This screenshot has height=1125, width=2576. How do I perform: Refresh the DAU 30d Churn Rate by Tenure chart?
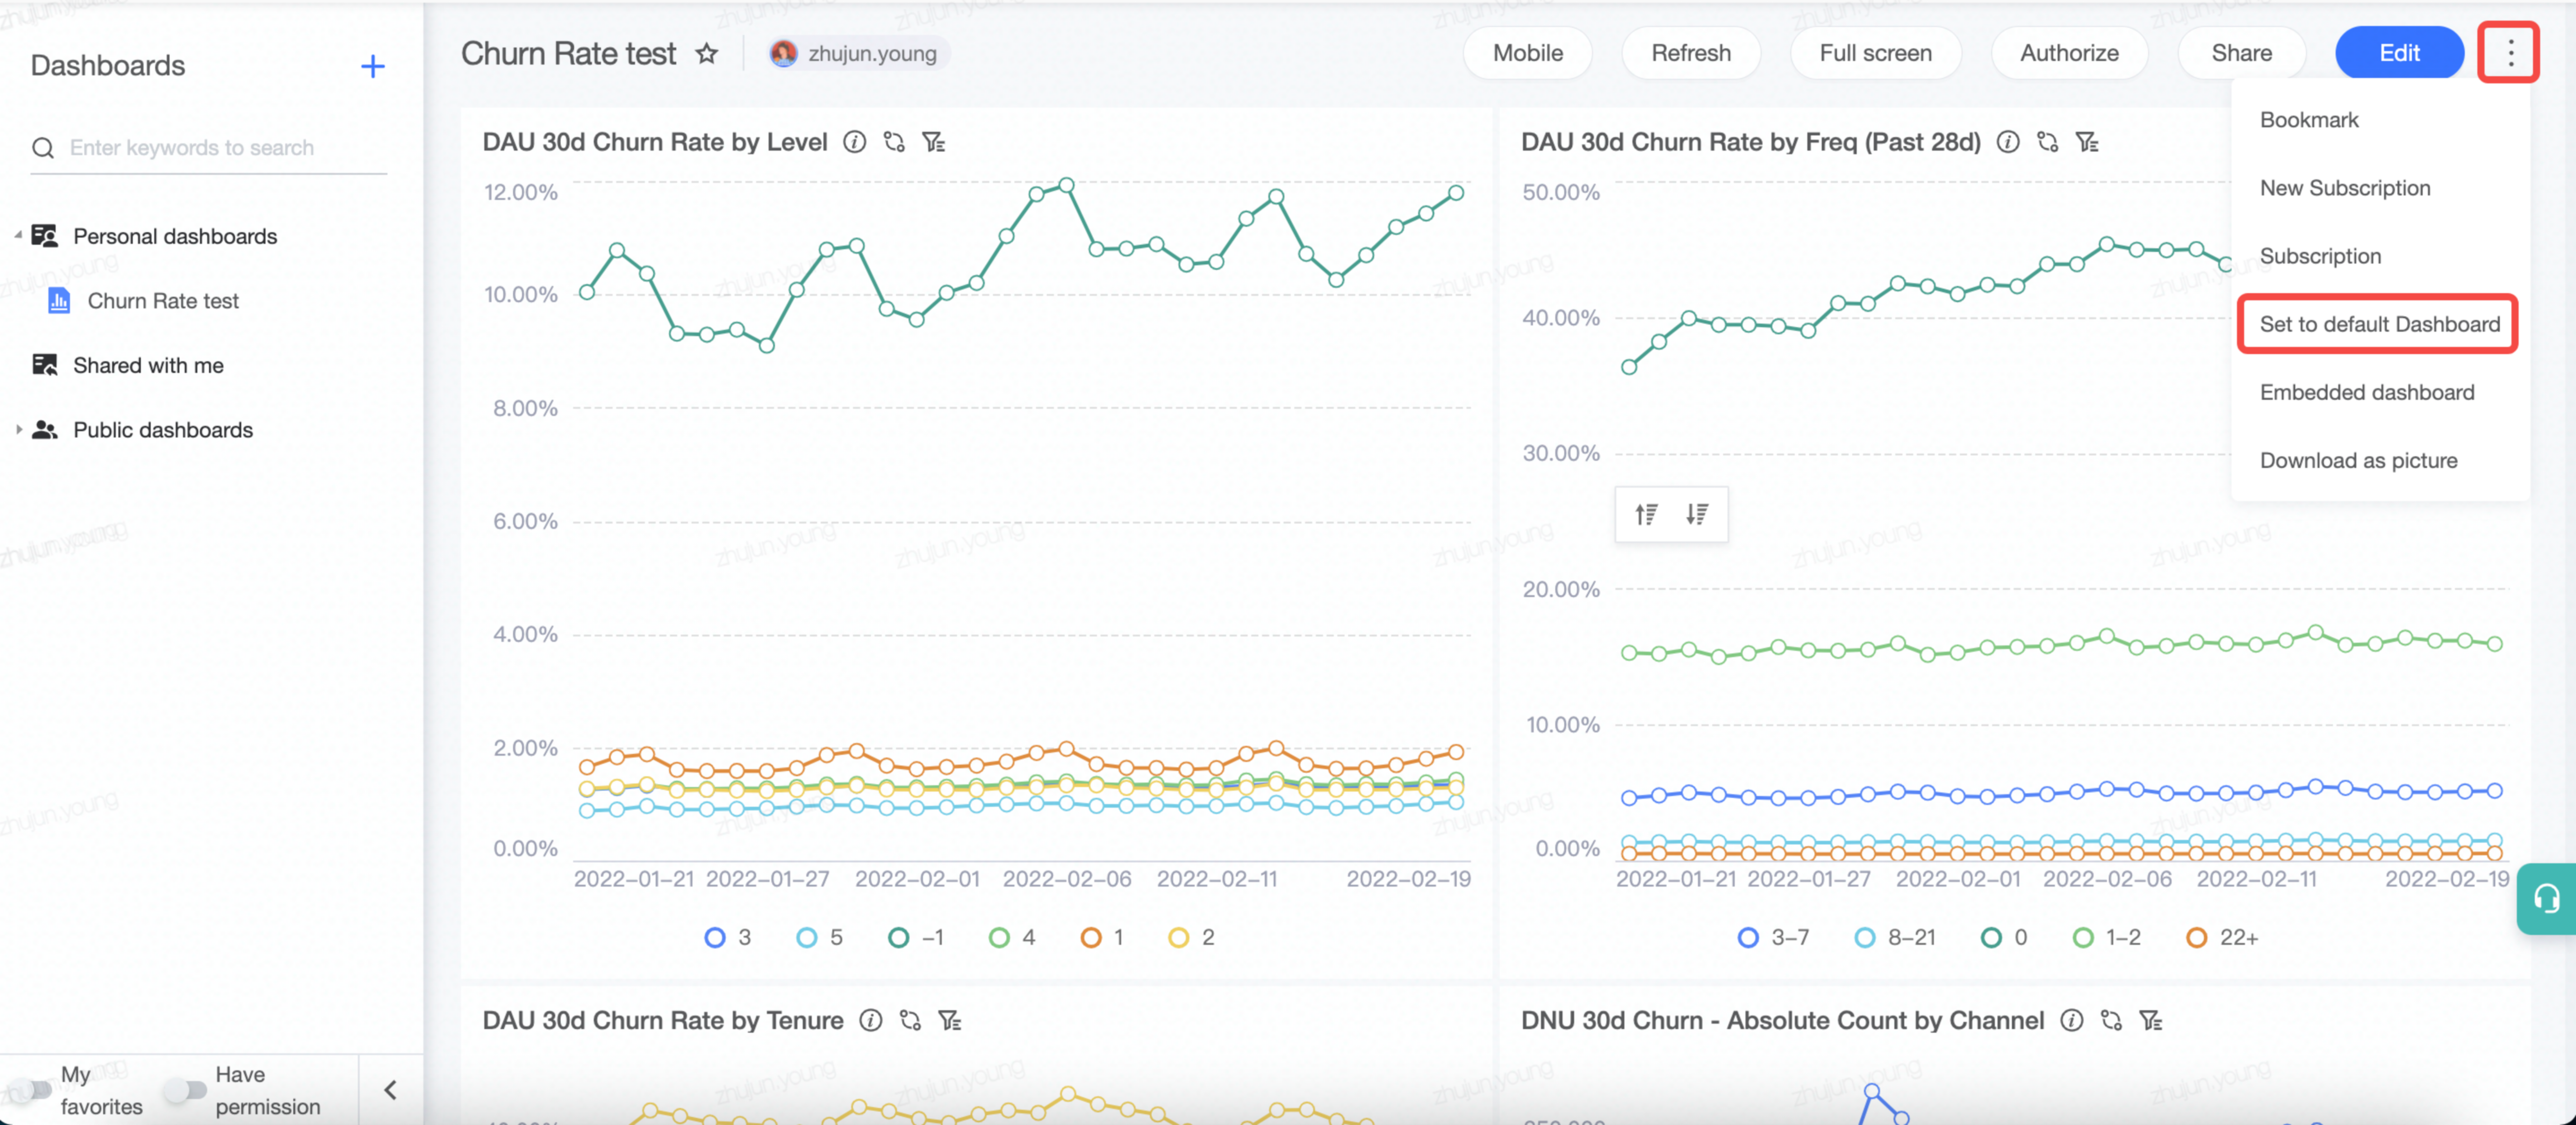pyautogui.click(x=910, y=1020)
